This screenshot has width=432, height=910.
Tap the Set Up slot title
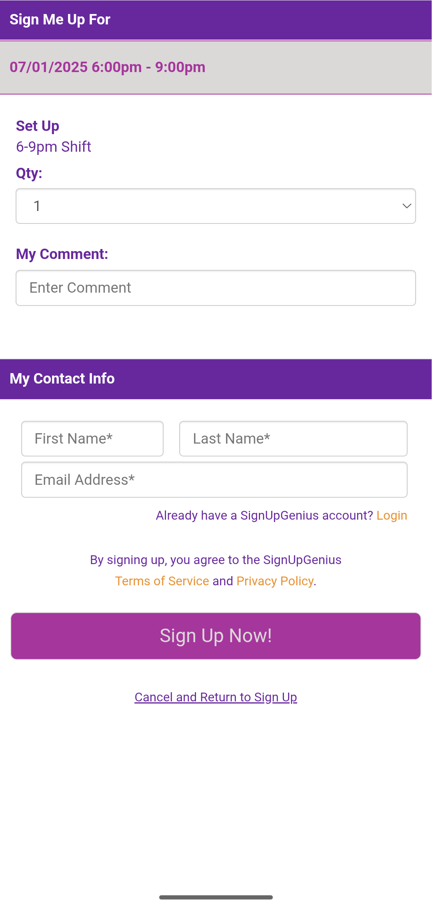coord(38,126)
